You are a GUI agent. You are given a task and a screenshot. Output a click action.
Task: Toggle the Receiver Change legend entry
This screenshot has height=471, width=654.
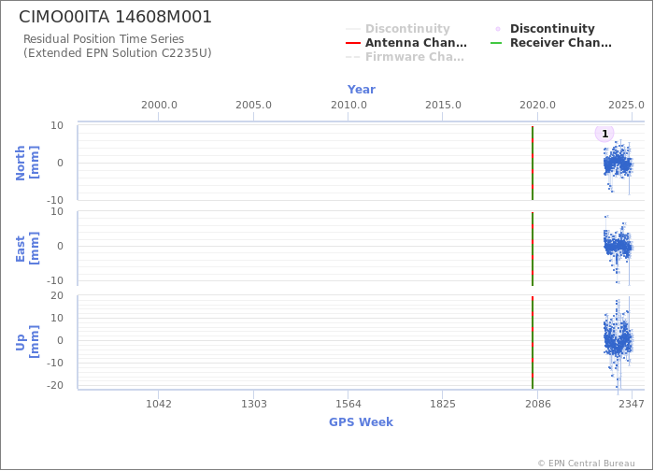coord(551,43)
